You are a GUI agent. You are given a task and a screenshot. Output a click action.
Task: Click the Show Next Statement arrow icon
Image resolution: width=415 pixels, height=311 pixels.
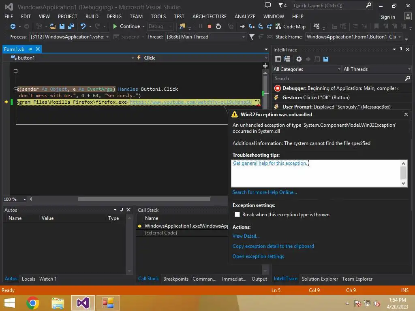coord(242,26)
